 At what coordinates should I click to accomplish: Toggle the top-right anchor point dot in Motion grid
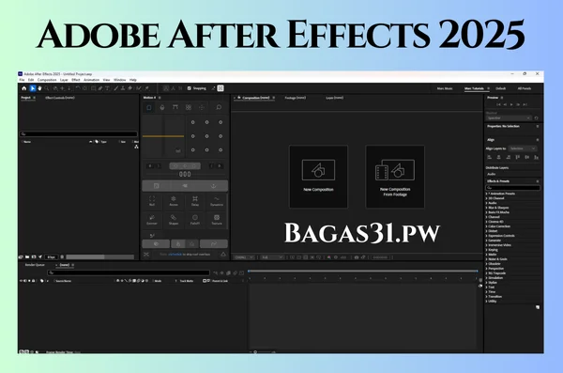(221, 123)
